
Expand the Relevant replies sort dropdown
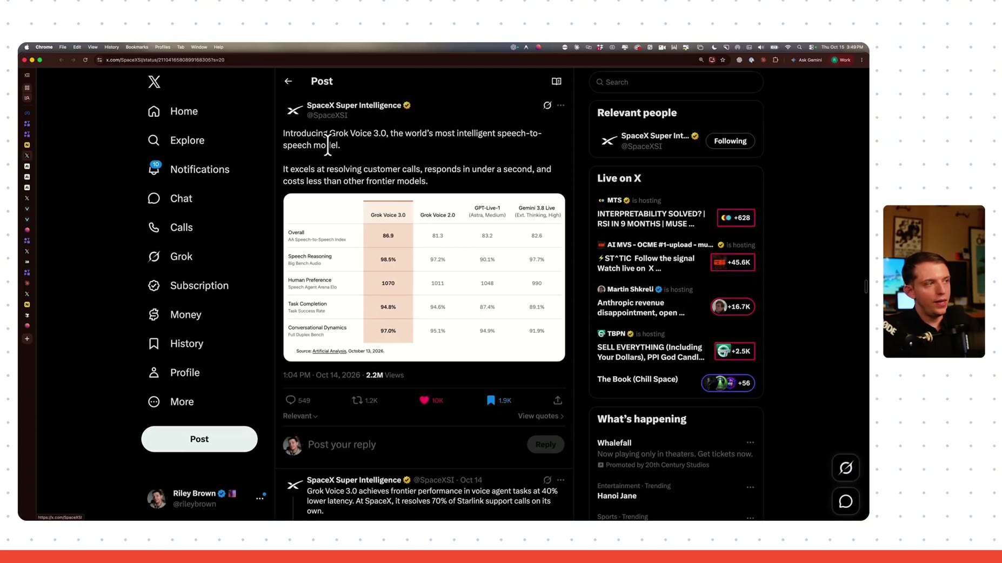point(300,416)
